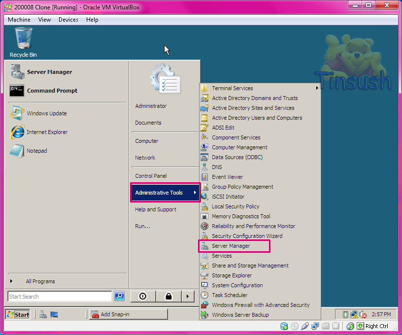The height and width of the screenshot is (335, 402).
Task: Open the View menu in VirtualBox
Action: 44,20
